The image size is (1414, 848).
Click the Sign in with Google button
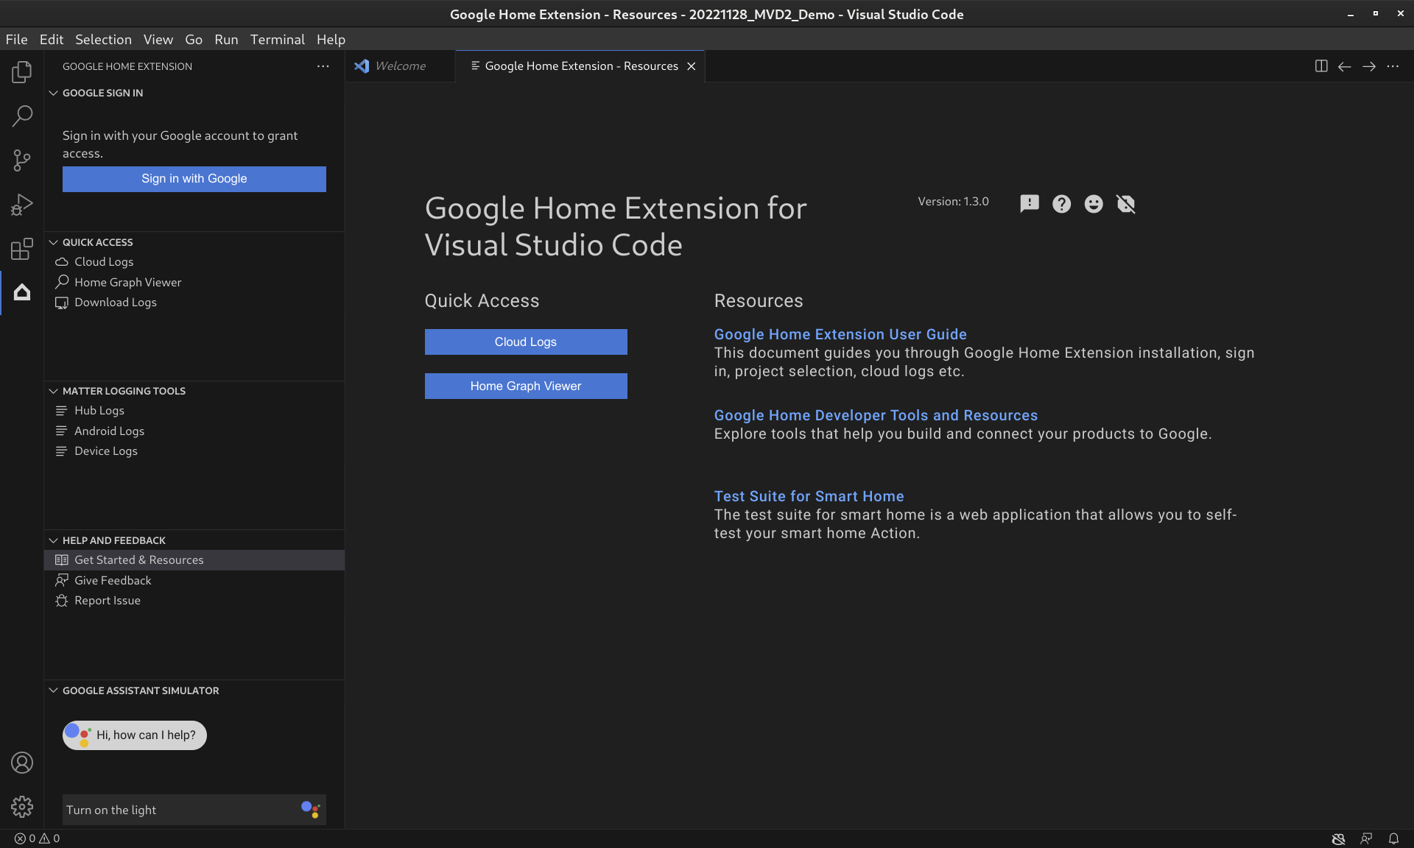(194, 179)
